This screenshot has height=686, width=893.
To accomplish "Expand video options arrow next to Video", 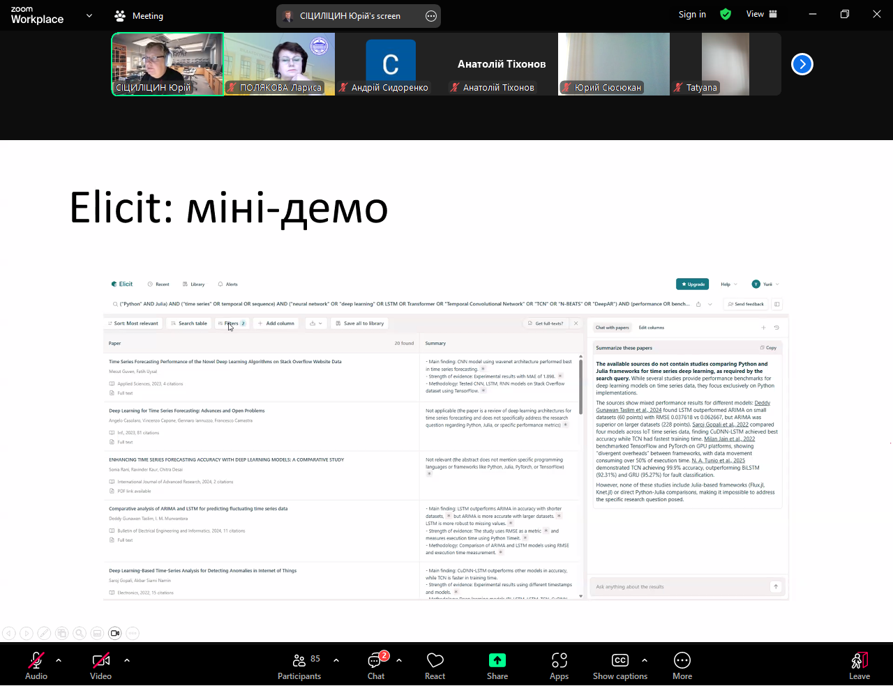I will pyautogui.click(x=127, y=660).
